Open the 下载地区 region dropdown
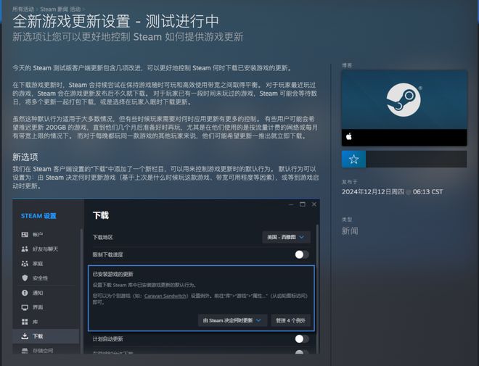This screenshot has height=366, width=479. point(286,237)
